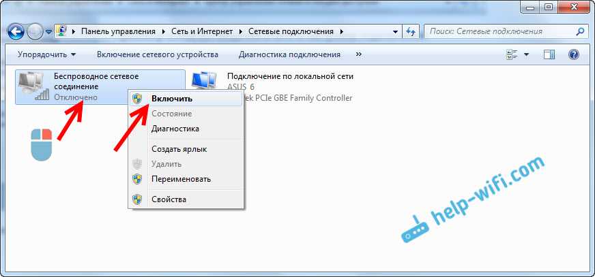595x277 pixels.
Task: Click the Back navigation arrow button
Action: click(x=16, y=31)
